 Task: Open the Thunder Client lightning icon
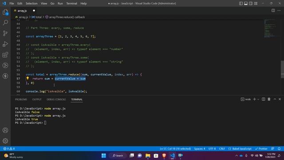pos(5,76)
